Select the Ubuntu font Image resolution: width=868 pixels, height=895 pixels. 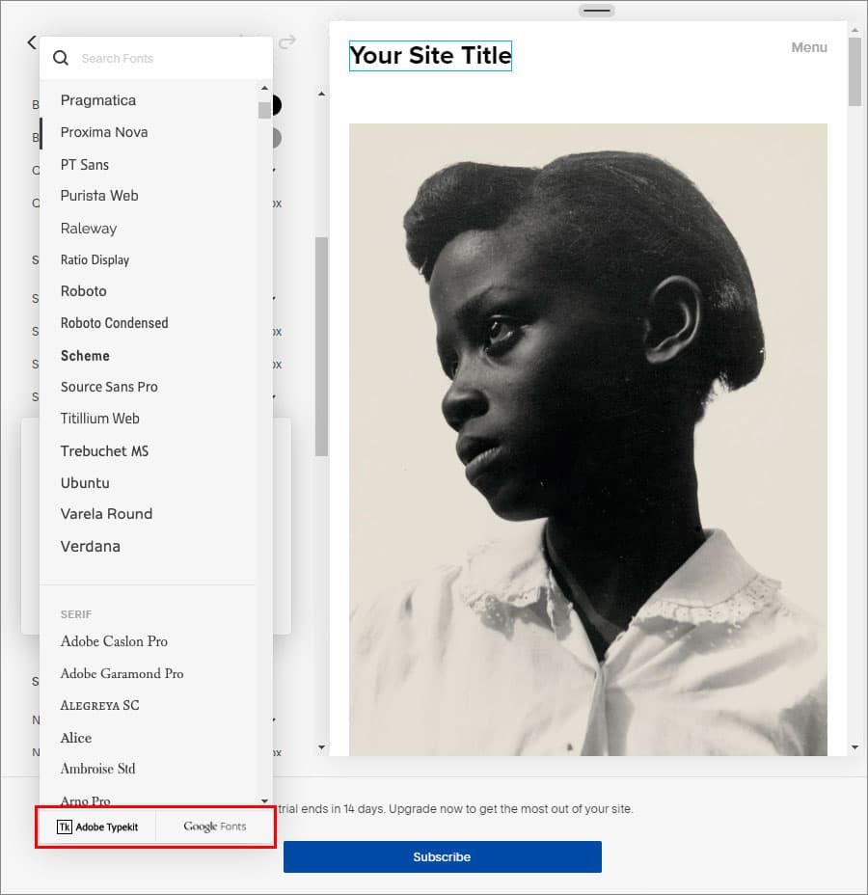85,483
